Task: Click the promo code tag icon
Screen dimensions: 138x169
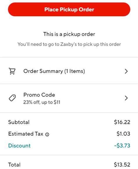Action: (12, 98)
